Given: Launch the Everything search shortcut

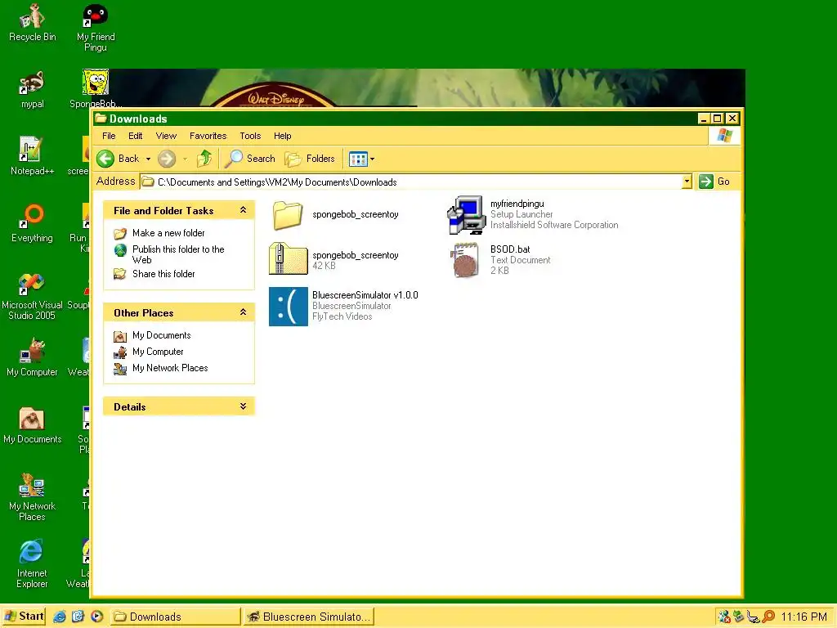Looking at the screenshot, I should tap(32, 223).
